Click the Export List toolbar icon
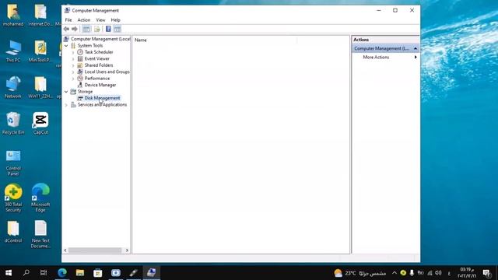The width and height of the screenshot is (498, 280). pyautogui.click(x=96, y=29)
